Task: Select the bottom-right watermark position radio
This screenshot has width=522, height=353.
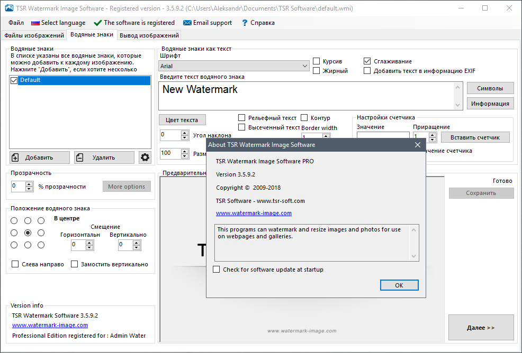Action: (41, 245)
